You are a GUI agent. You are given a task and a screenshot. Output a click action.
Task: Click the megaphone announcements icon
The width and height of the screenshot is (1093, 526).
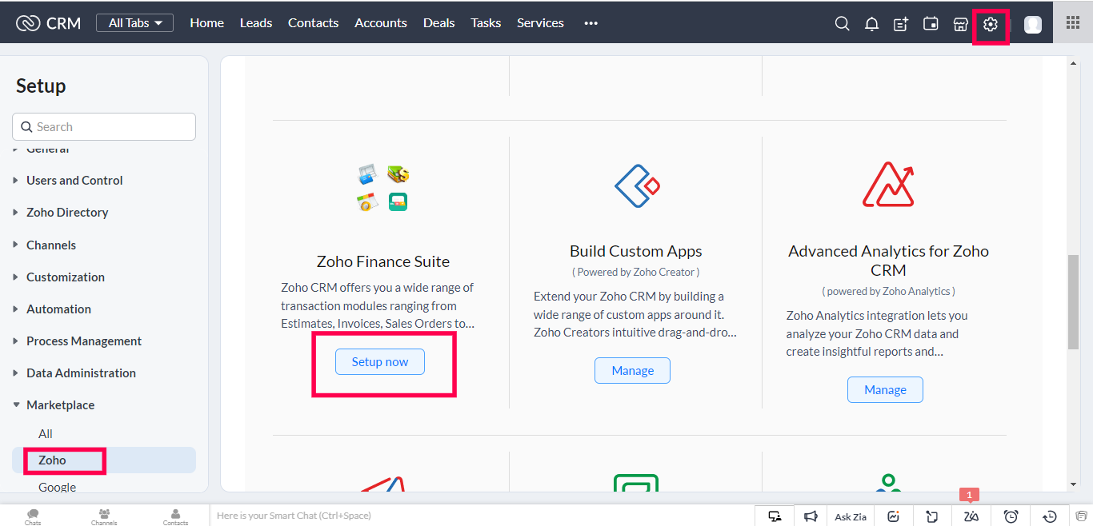pyautogui.click(x=811, y=516)
